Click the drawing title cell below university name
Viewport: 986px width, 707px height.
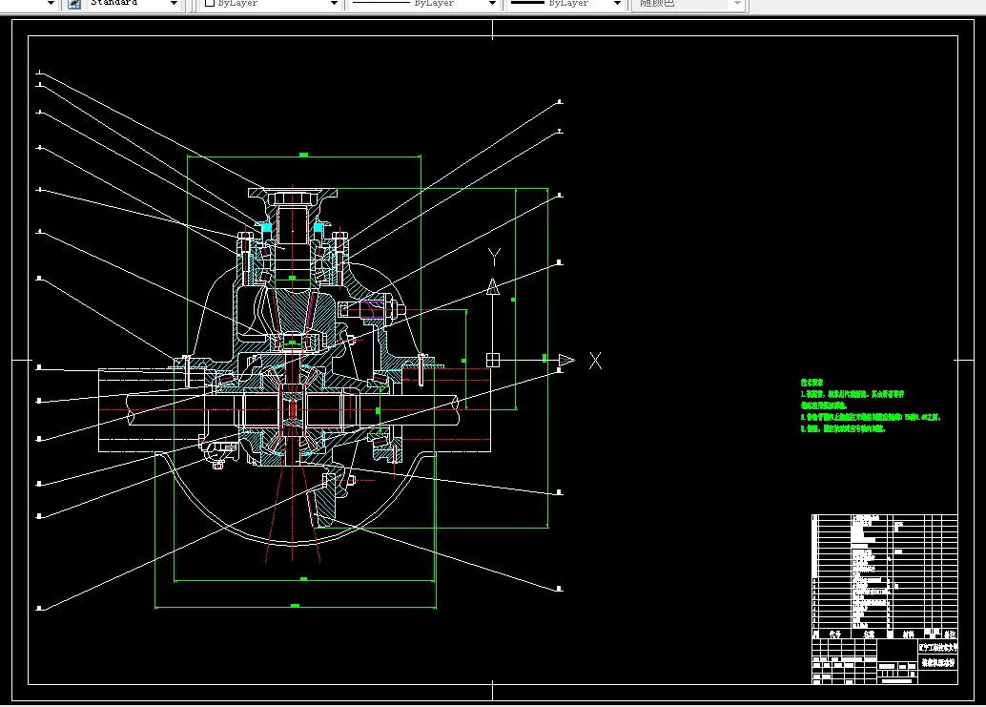pyautogui.click(x=937, y=663)
